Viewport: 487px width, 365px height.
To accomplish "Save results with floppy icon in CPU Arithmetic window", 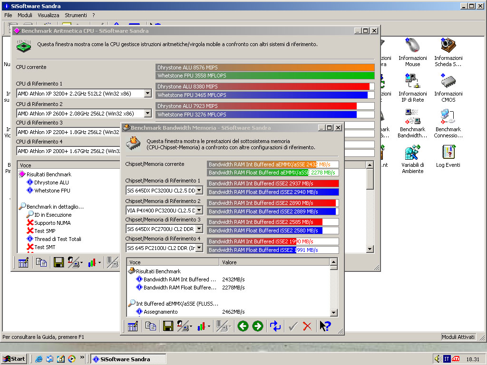I will click(x=58, y=263).
